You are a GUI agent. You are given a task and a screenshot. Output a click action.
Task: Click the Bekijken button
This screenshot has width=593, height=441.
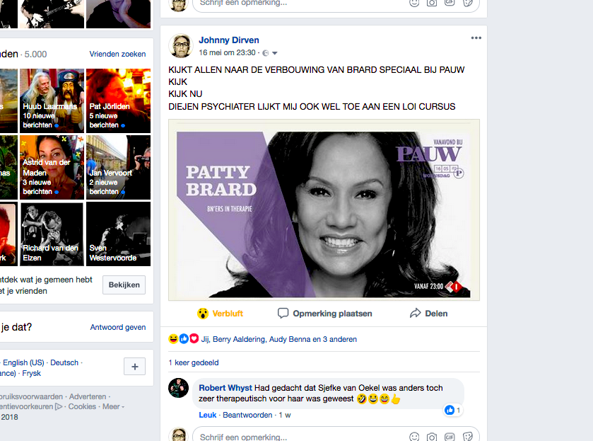pyautogui.click(x=124, y=285)
